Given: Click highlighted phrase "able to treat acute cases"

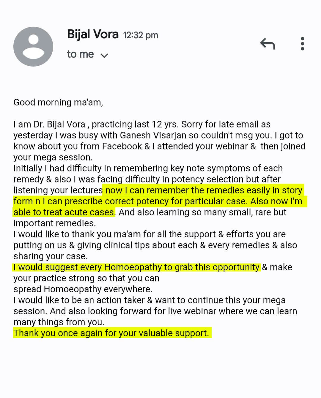Looking at the screenshot, I should 64,212.
